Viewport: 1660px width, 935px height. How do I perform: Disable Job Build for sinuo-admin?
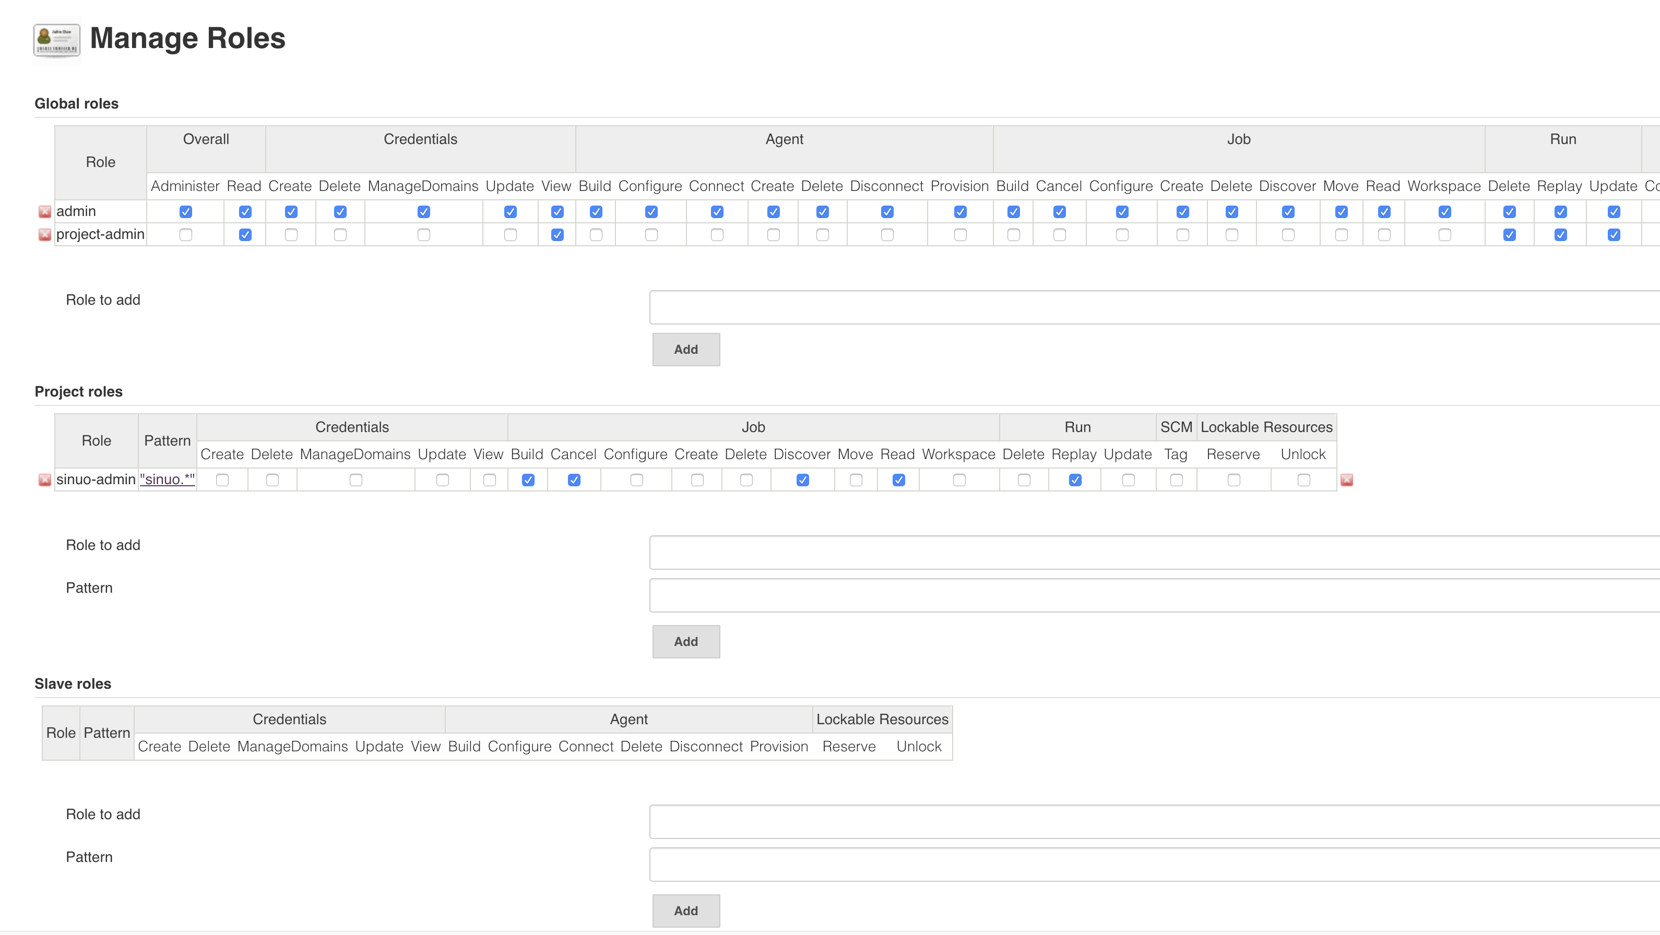(x=528, y=481)
